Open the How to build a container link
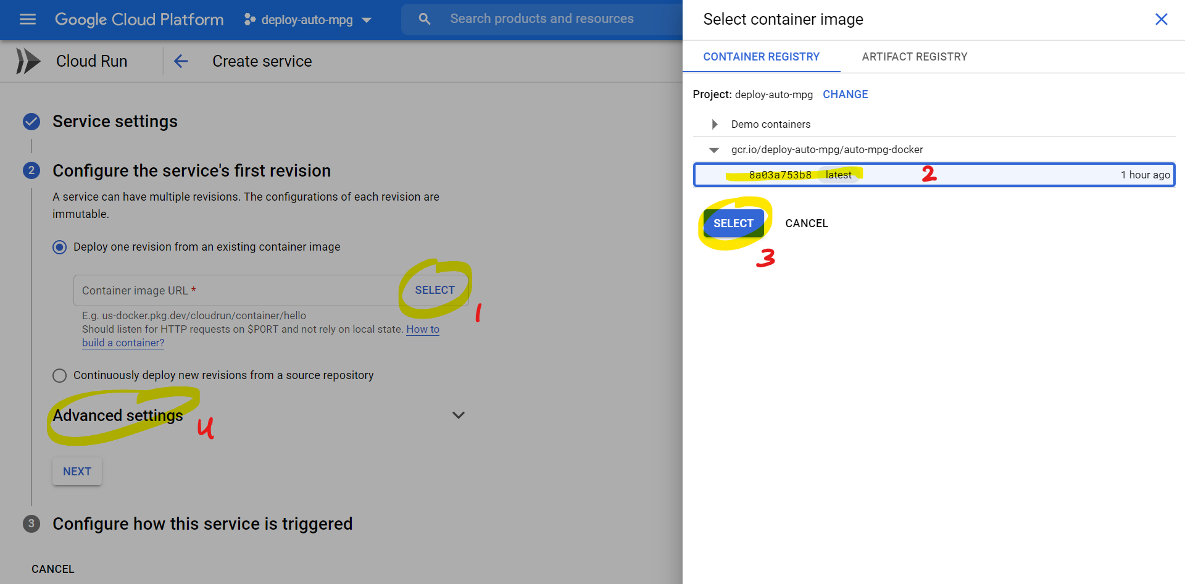This screenshot has height=584, width=1185. (x=423, y=330)
